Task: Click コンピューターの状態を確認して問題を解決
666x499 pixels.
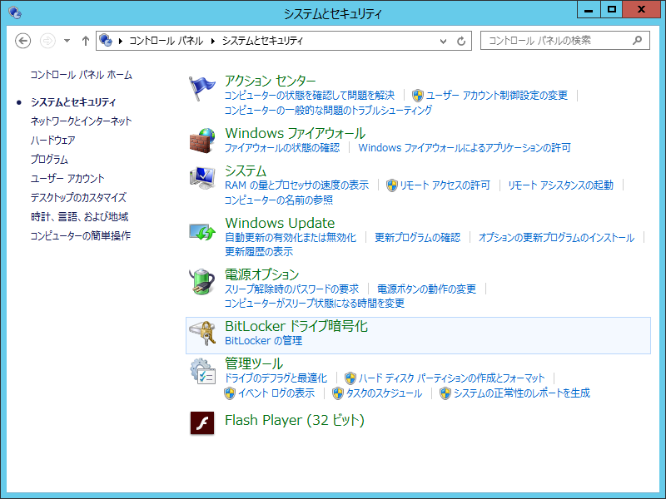Action: (309, 96)
